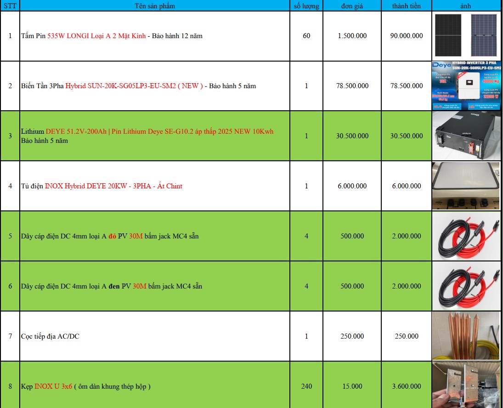Click the Tủ điện INOX Hybrid DEYE name
This screenshot has height=408, width=503.
(x=102, y=186)
